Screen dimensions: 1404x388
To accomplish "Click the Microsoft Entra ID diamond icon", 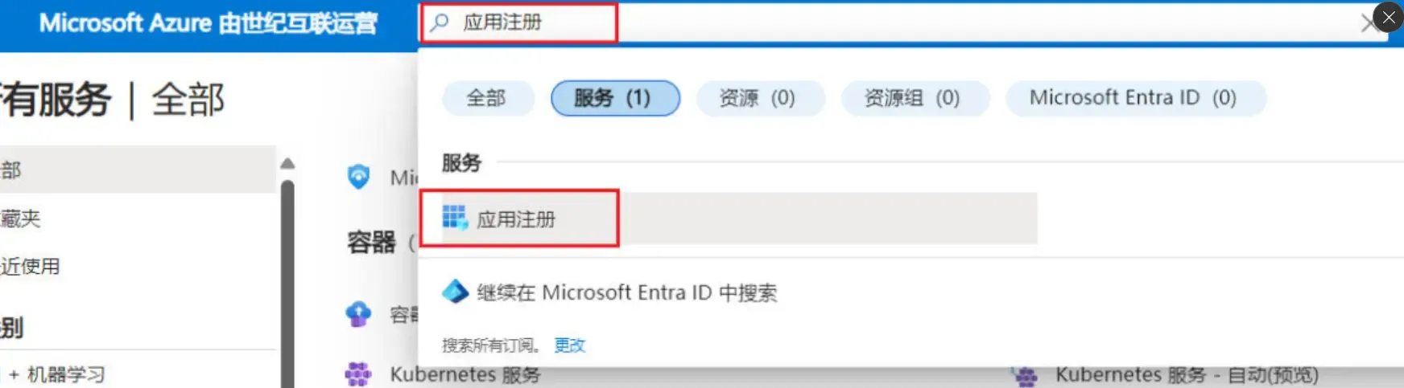I will click(x=455, y=292).
